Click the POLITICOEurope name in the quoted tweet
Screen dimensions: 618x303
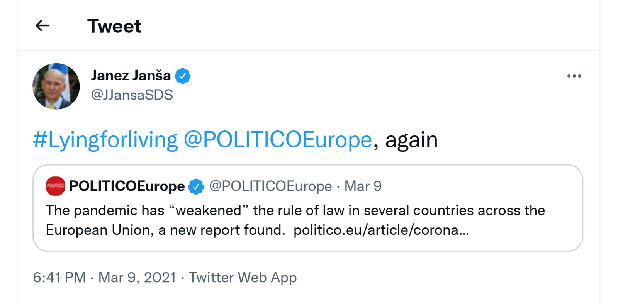(x=127, y=186)
